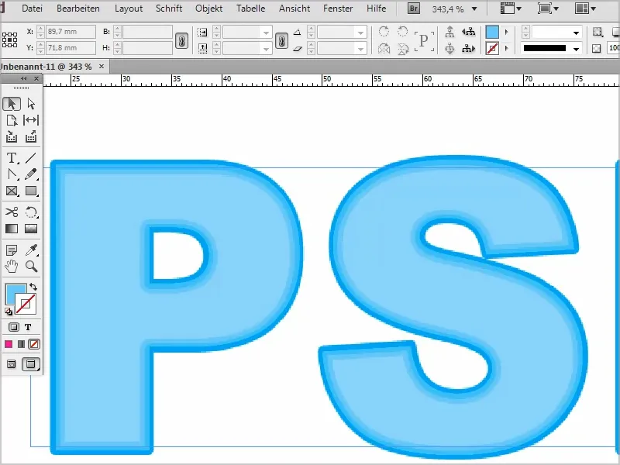
Task: Select the Rectangle tool
Action: click(31, 191)
